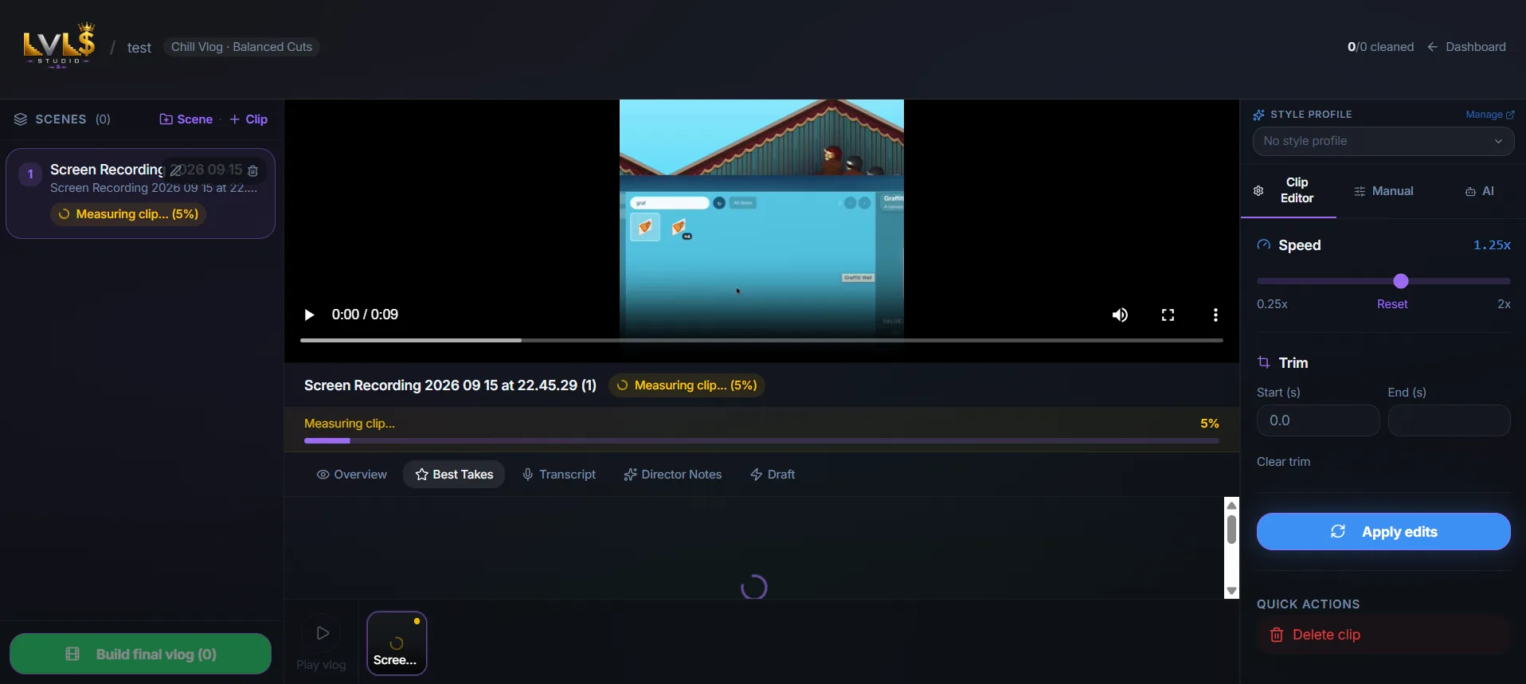Add a new Scene
Screen dimensions: 1526x684
(x=186, y=119)
